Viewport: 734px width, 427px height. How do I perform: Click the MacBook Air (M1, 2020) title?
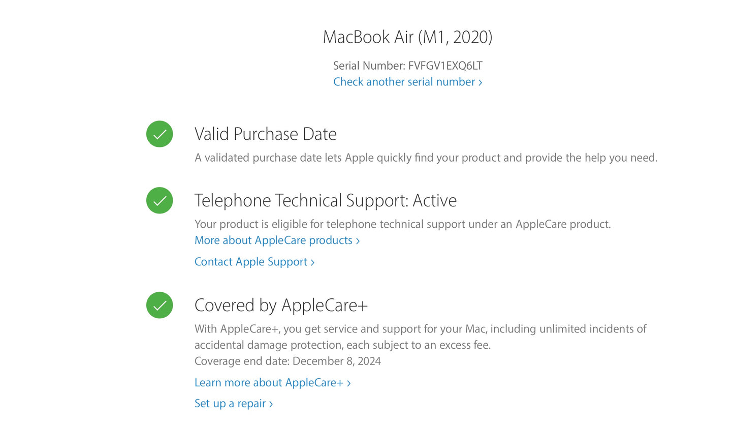pos(407,37)
